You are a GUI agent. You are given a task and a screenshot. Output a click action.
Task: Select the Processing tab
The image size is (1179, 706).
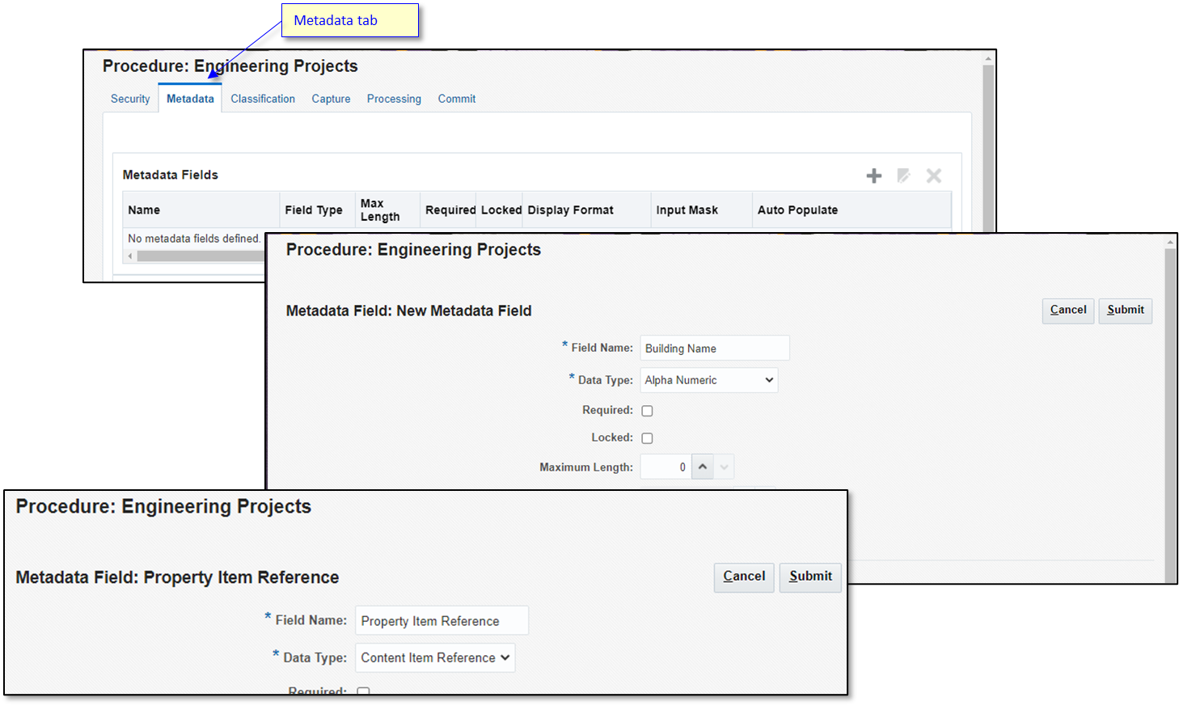coord(394,98)
